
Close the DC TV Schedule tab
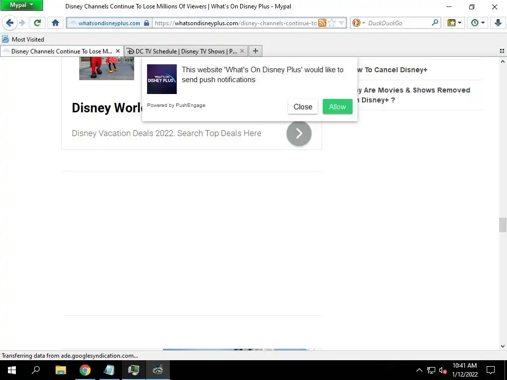242,51
